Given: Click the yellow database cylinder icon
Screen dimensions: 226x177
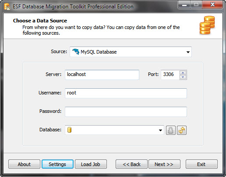Looking at the screenshot, I should 69,130.
